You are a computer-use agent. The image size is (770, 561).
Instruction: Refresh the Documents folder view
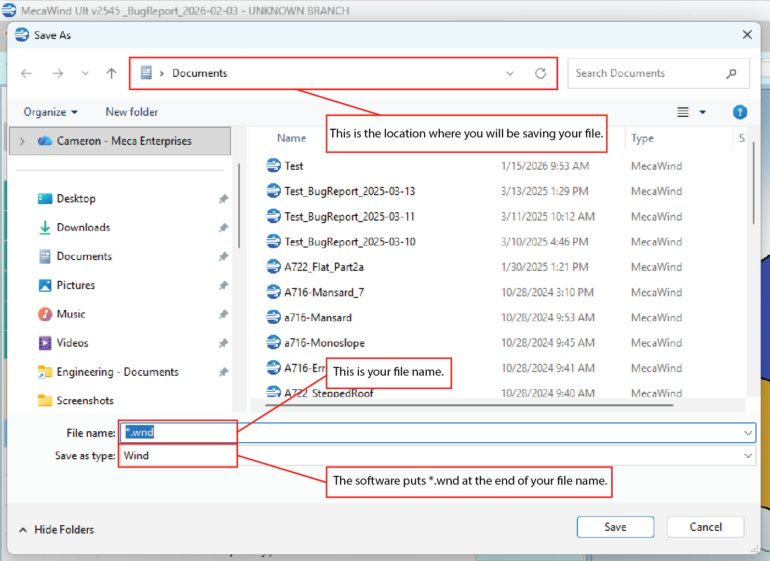click(541, 74)
